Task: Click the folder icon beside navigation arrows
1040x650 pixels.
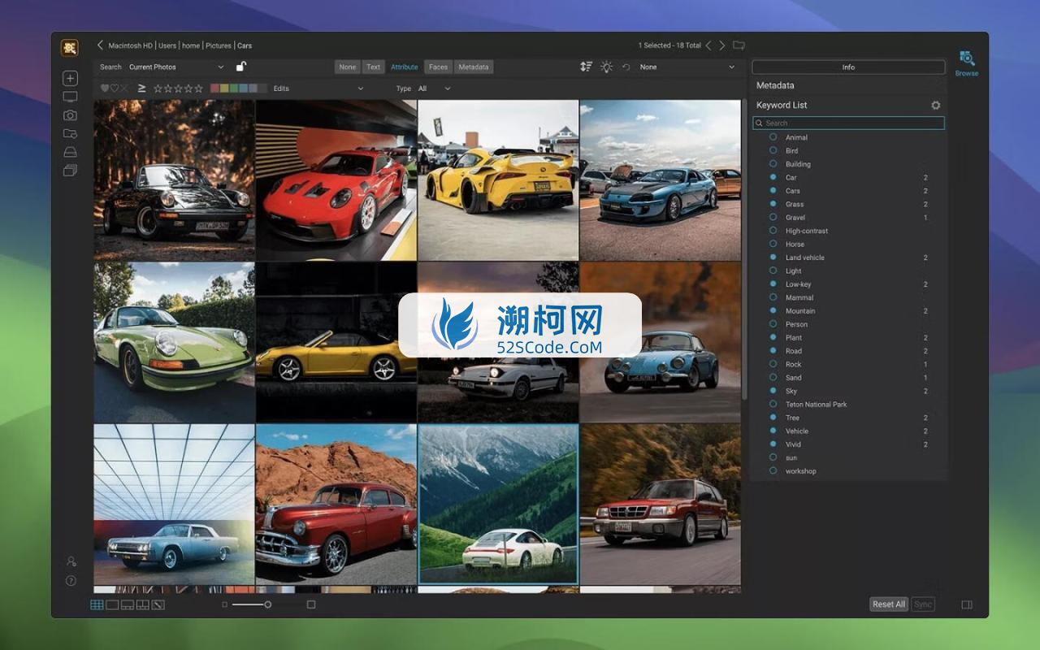Action: [x=739, y=45]
